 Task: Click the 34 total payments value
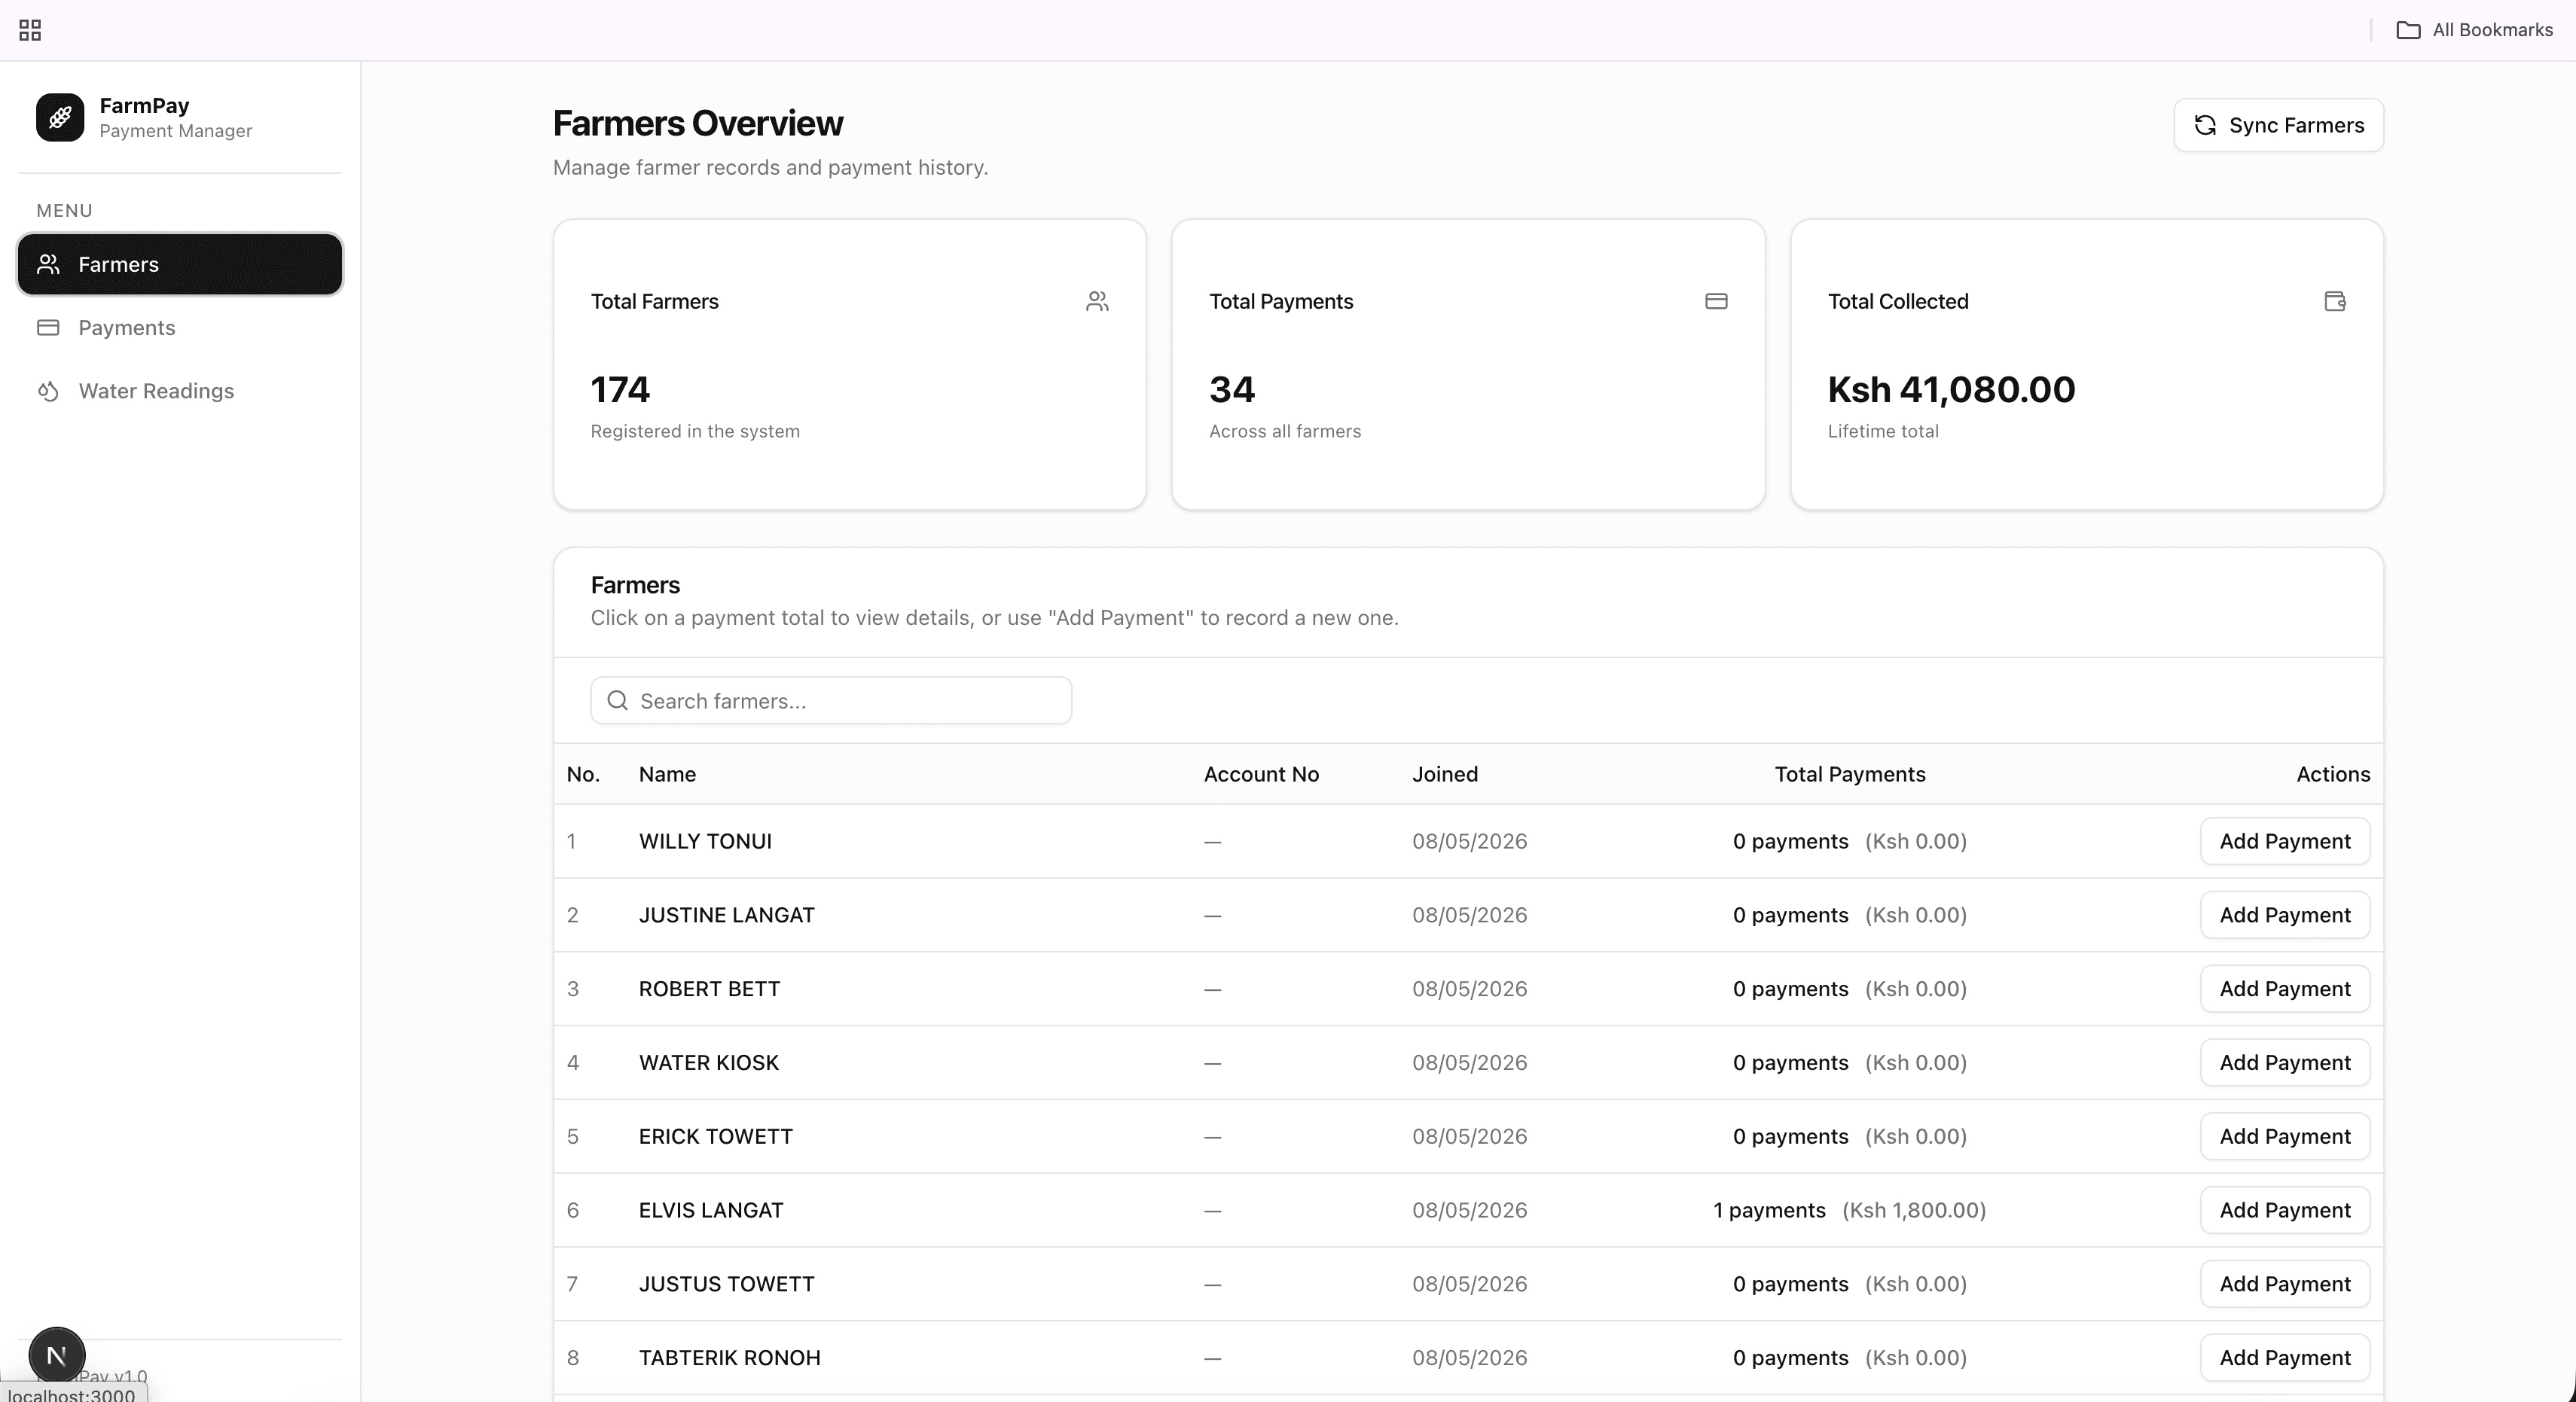(x=1232, y=389)
